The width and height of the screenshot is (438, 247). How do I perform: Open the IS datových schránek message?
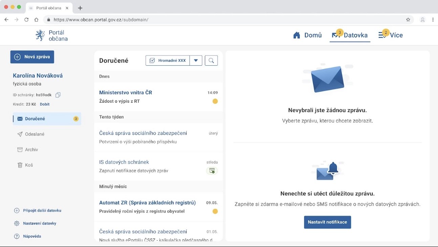(x=158, y=166)
